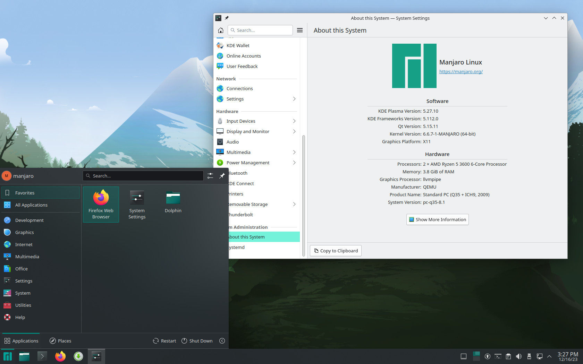Open the launcher Settings category

click(x=41, y=281)
